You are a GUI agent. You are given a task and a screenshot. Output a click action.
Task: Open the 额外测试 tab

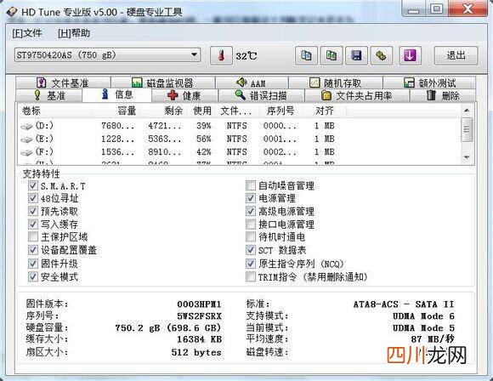pyautogui.click(x=429, y=82)
